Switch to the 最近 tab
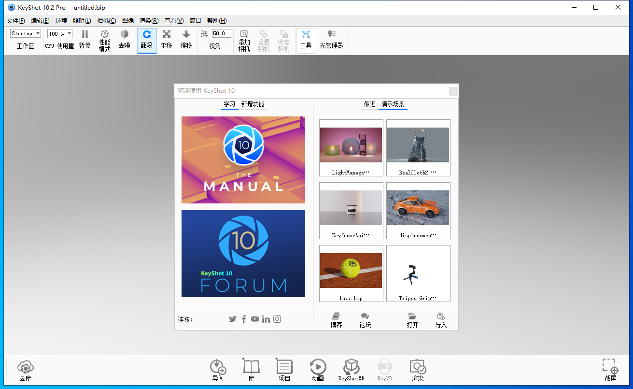 pos(369,104)
